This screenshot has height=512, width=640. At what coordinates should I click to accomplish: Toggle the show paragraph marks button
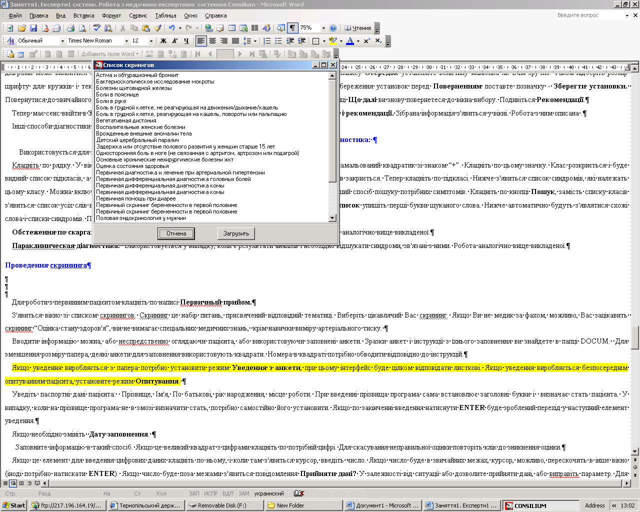(292, 28)
